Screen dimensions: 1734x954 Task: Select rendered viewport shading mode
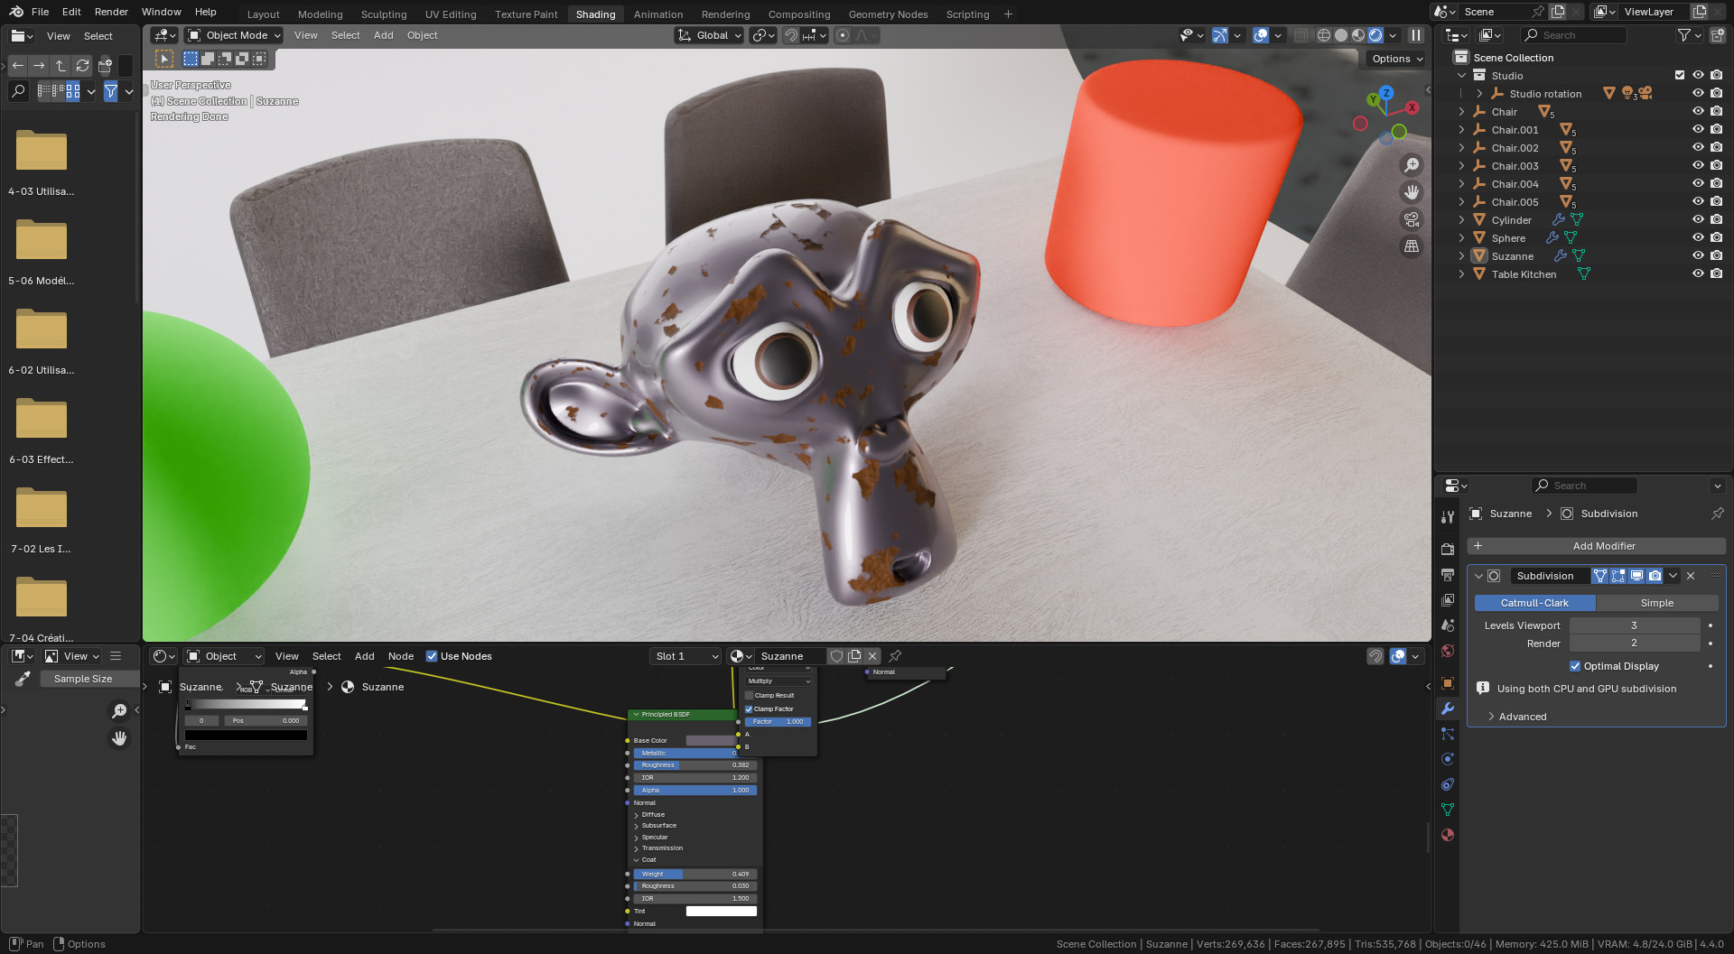click(x=1375, y=35)
